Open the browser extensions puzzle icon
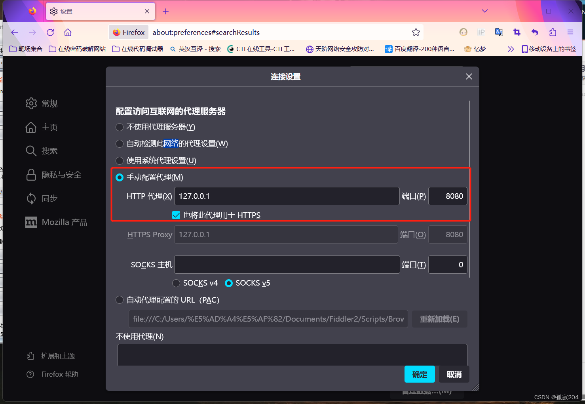The width and height of the screenshot is (585, 404). click(552, 32)
